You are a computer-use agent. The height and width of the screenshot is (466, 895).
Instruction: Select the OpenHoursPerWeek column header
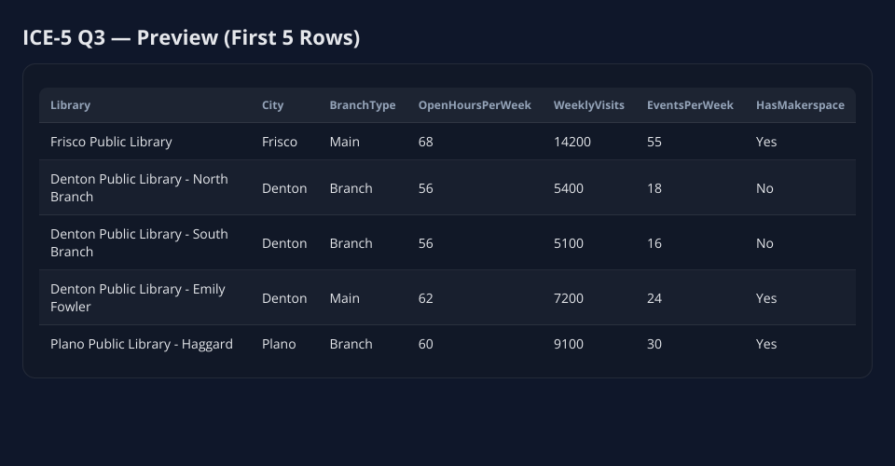(474, 105)
